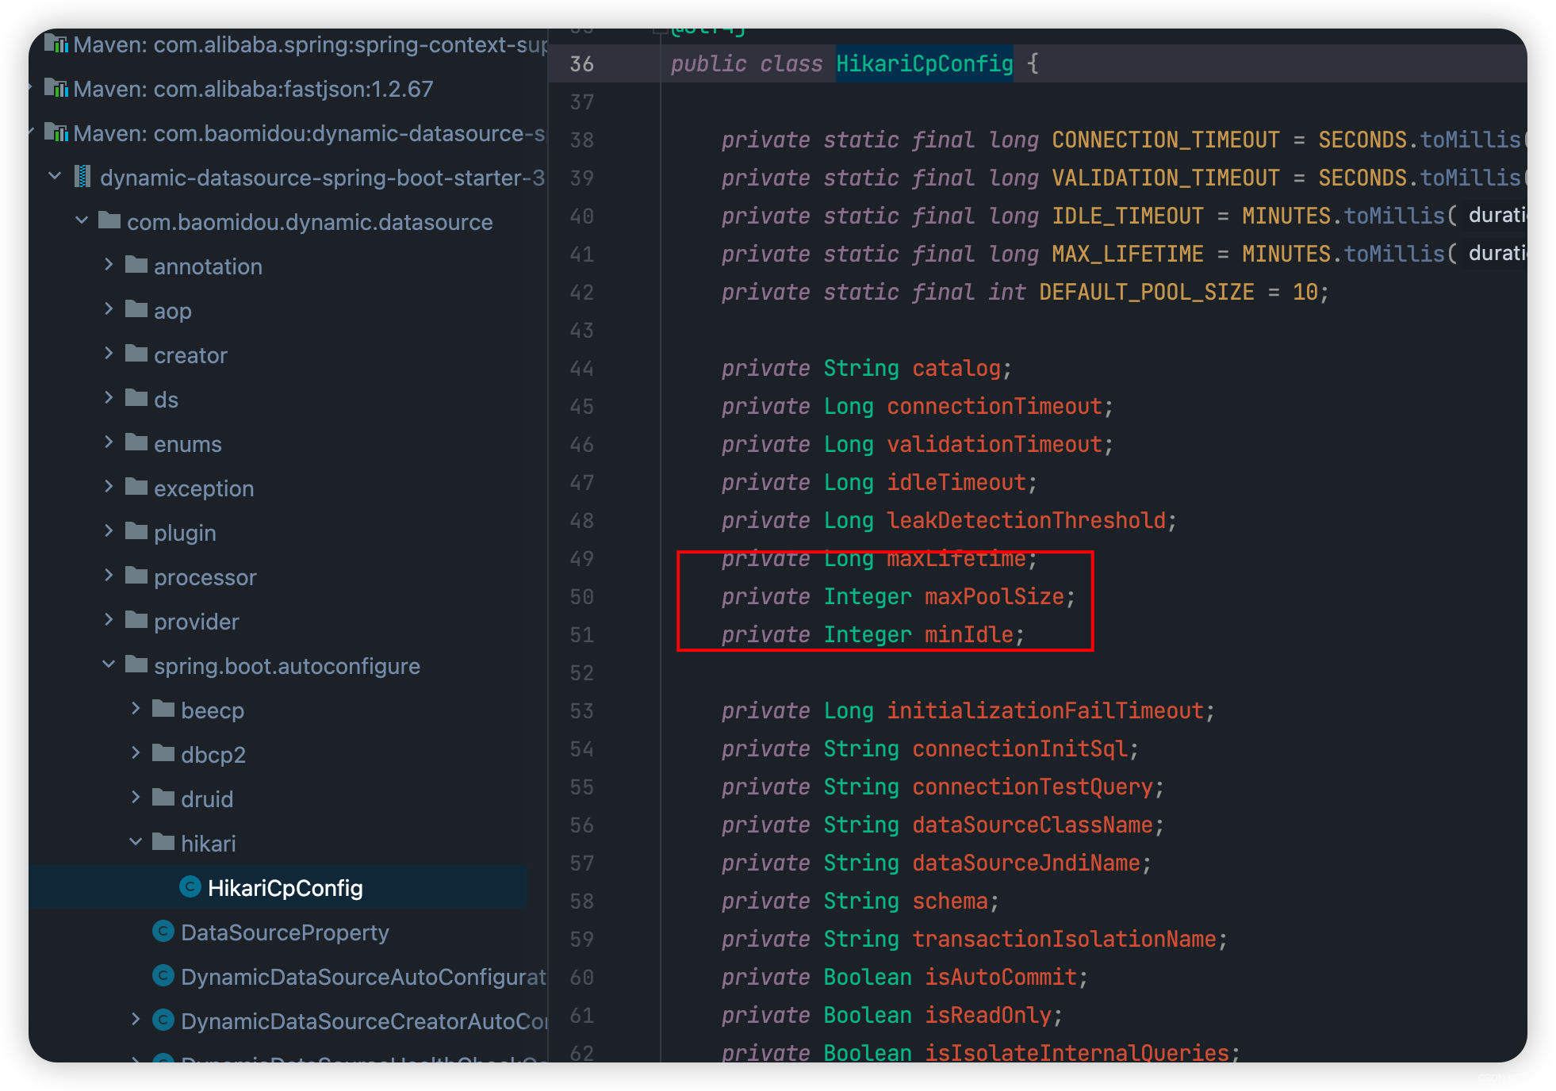This screenshot has width=1556, height=1091.
Task: Click the creator folder icon
Action: [x=136, y=354]
